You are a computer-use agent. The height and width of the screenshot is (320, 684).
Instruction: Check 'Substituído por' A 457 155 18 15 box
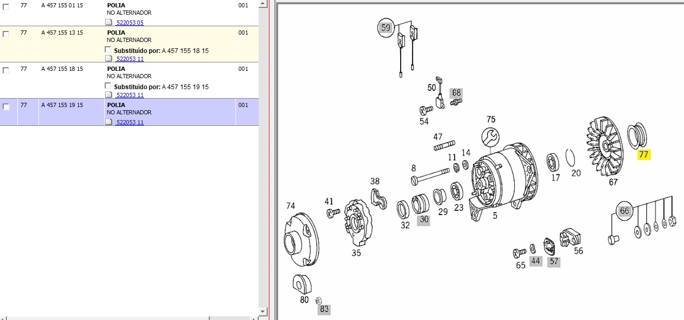point(108,50)
